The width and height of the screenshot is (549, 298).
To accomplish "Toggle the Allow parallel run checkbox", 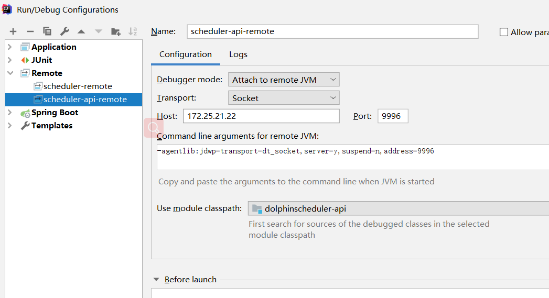I will 504,32.
